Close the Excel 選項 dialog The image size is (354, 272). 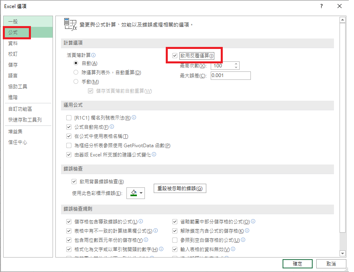coord(339,6)
